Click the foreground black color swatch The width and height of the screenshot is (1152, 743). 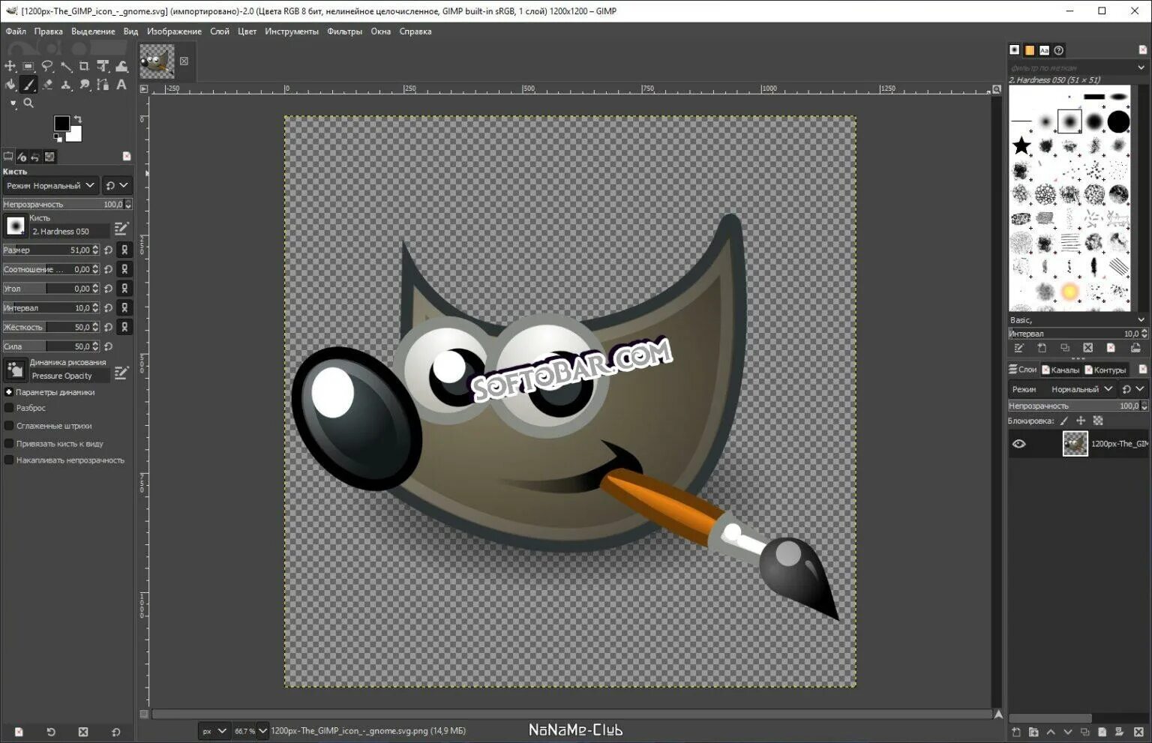tap(61, 124)
